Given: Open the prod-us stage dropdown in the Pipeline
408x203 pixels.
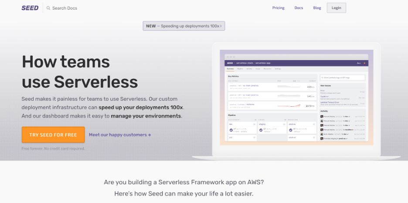Looking at the screenshot, I should (x=314, y=138).
